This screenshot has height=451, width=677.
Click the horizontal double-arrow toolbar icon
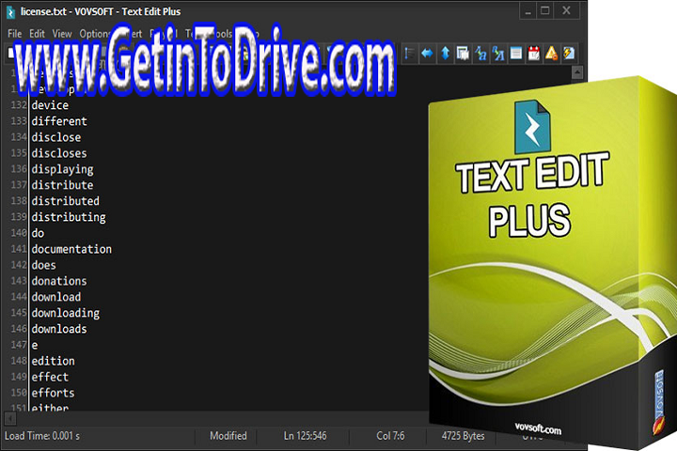pos(427,54)
